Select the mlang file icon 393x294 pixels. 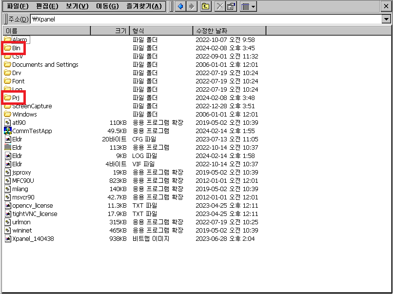click(x=8, y=189)
